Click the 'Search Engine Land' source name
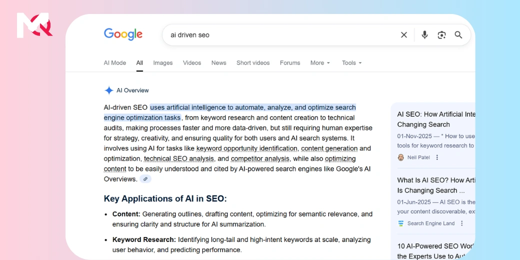 tap(431, 223)
